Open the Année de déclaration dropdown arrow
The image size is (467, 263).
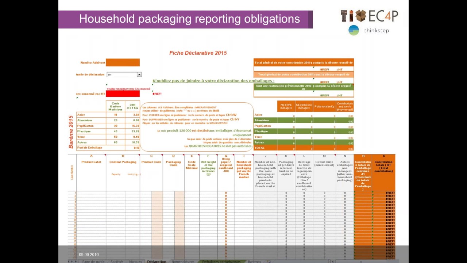tap(139, 75)
